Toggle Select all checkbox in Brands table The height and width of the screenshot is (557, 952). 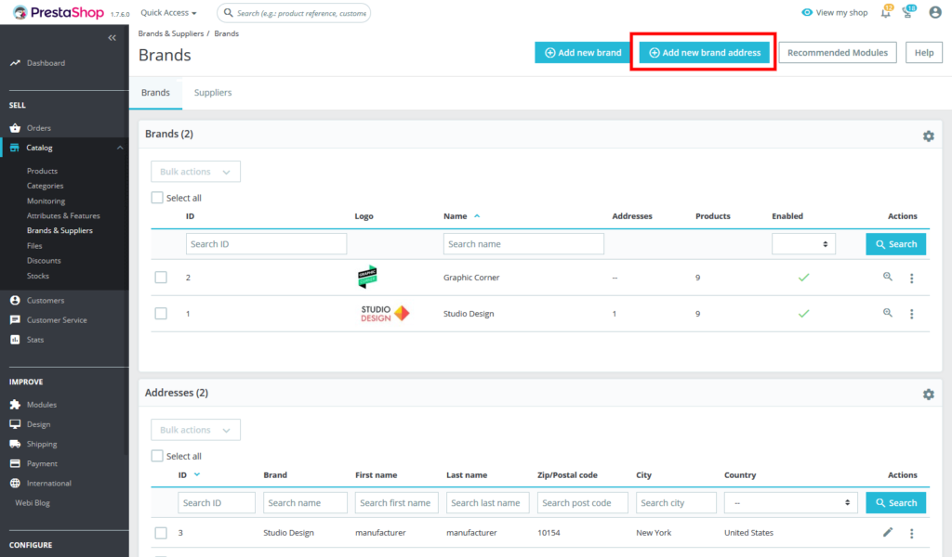(157, 198)
